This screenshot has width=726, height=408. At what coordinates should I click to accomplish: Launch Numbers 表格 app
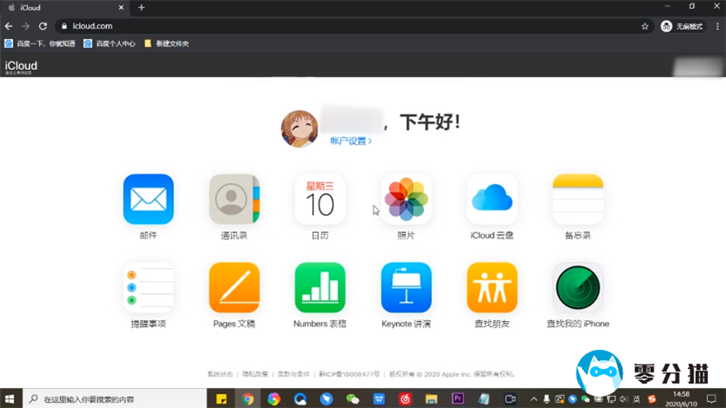[319, 287]
